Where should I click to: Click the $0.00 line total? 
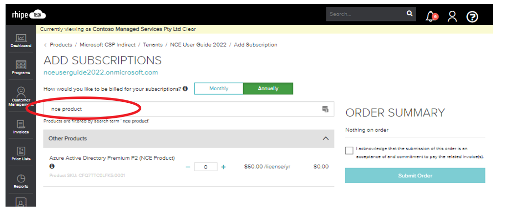(321, 167)
